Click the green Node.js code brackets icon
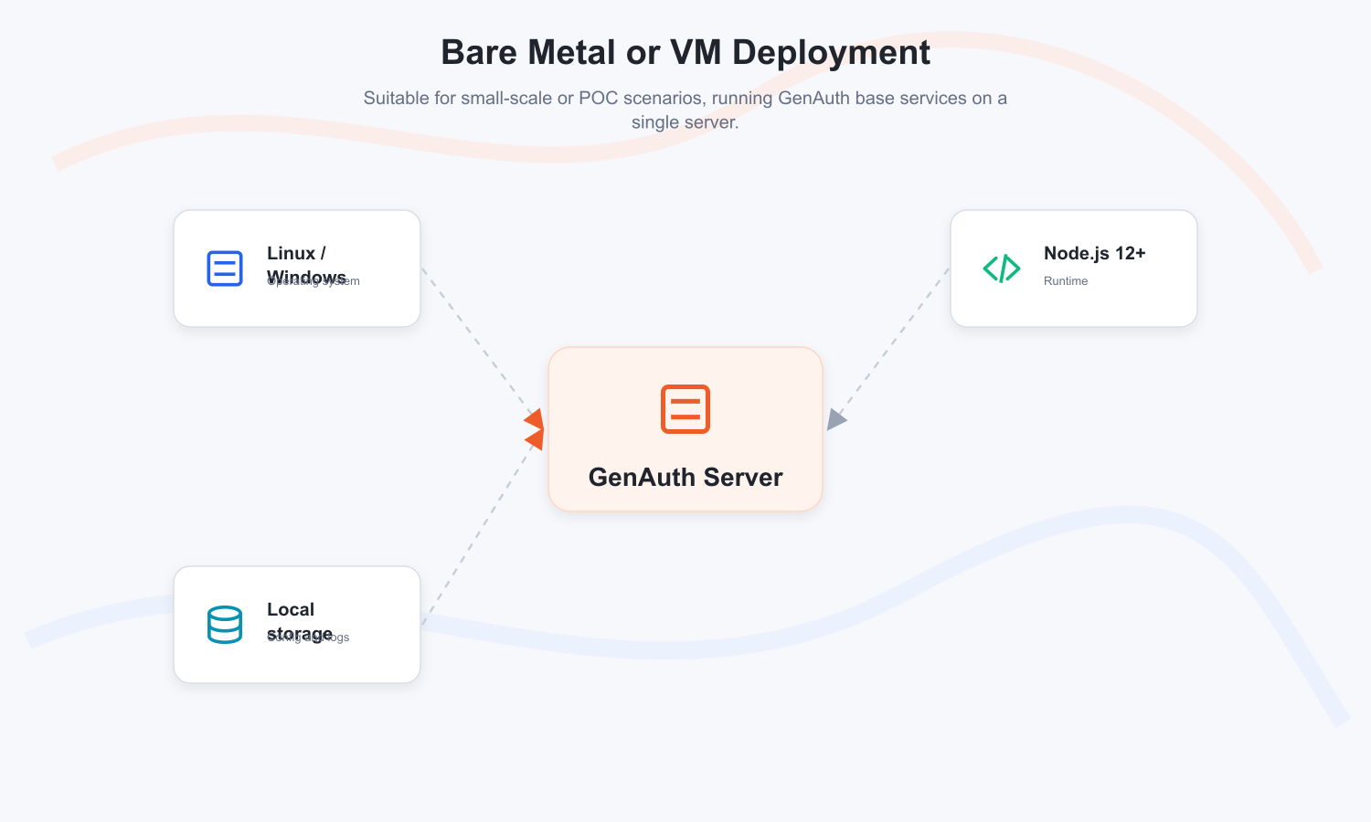This screenshot has width=1371, height=822. (1002, 269)
